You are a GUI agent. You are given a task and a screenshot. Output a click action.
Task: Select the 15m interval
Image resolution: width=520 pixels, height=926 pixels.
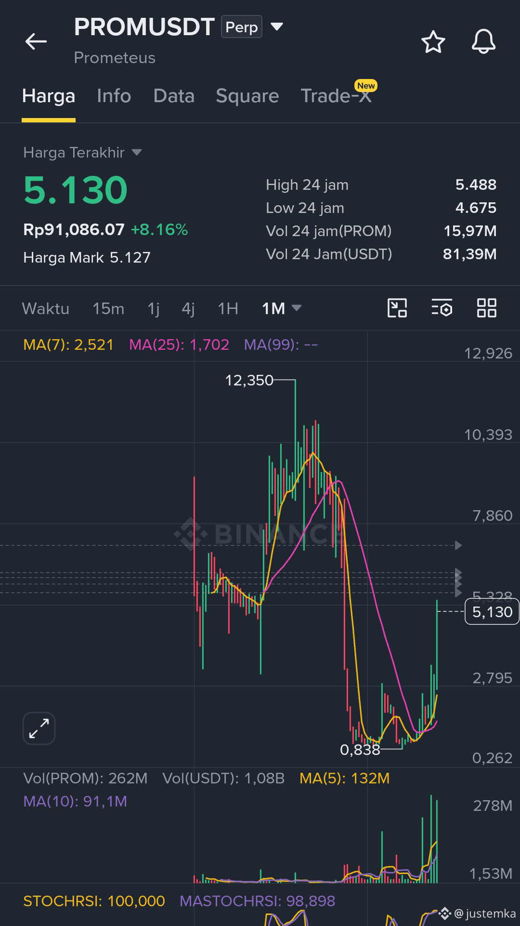pos(108,308)
